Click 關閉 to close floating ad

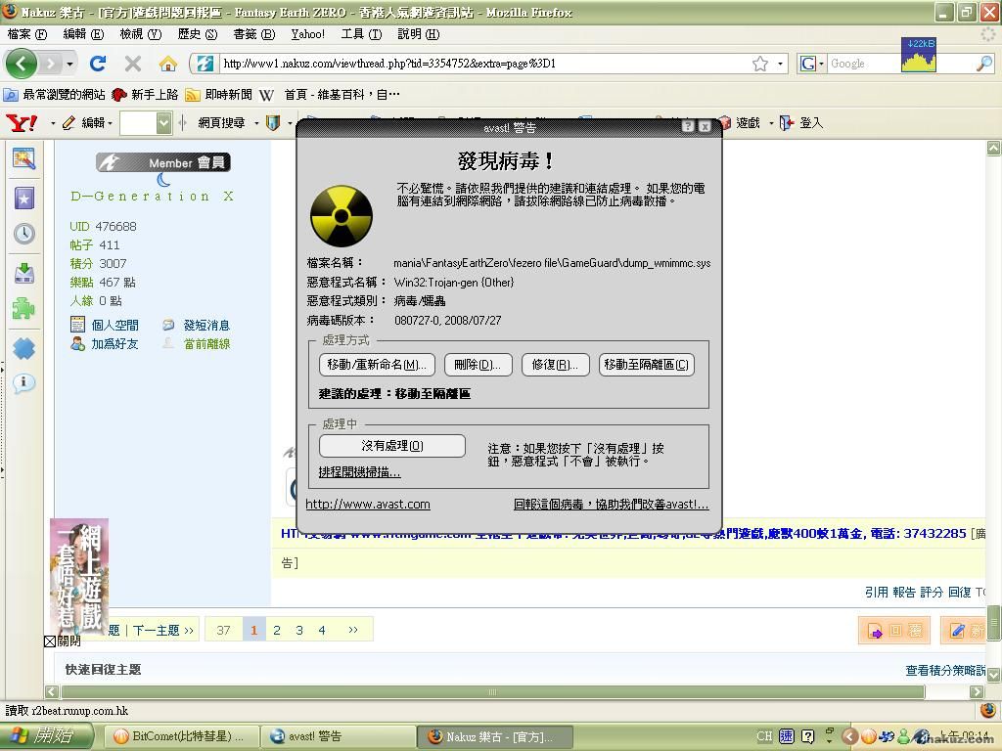63,641
